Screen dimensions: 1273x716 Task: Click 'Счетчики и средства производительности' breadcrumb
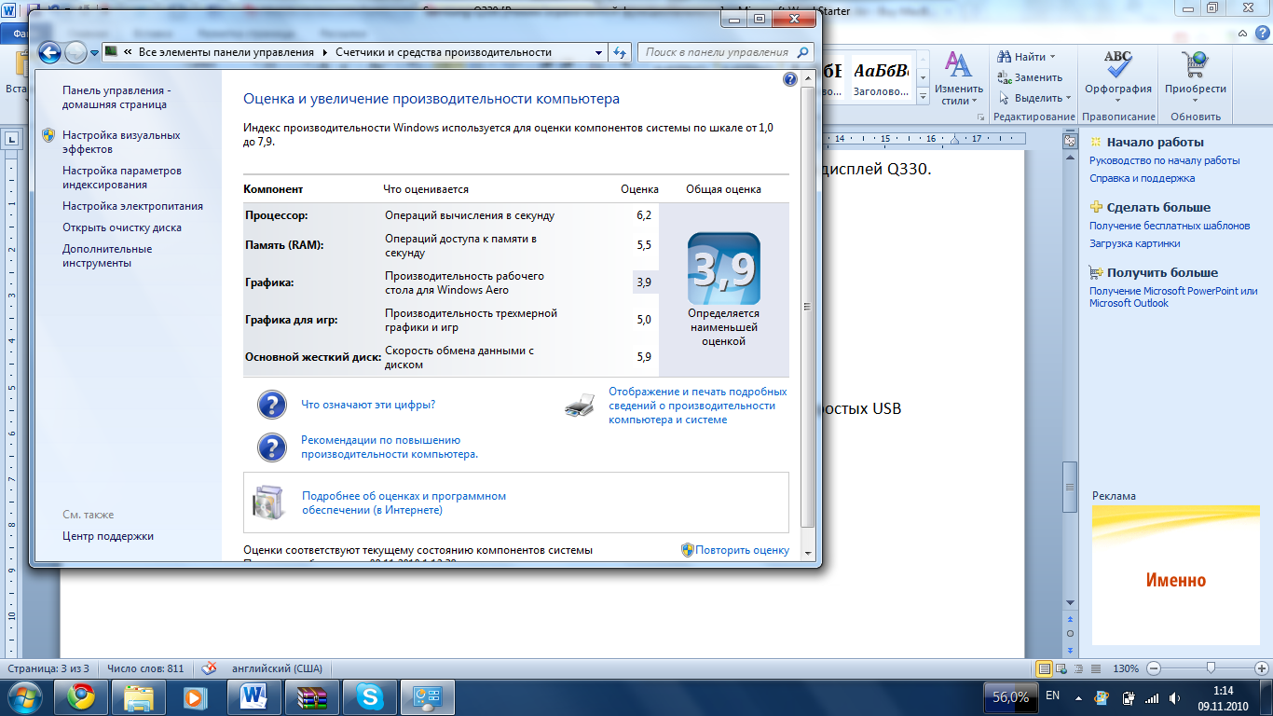(x=444, y=52)
